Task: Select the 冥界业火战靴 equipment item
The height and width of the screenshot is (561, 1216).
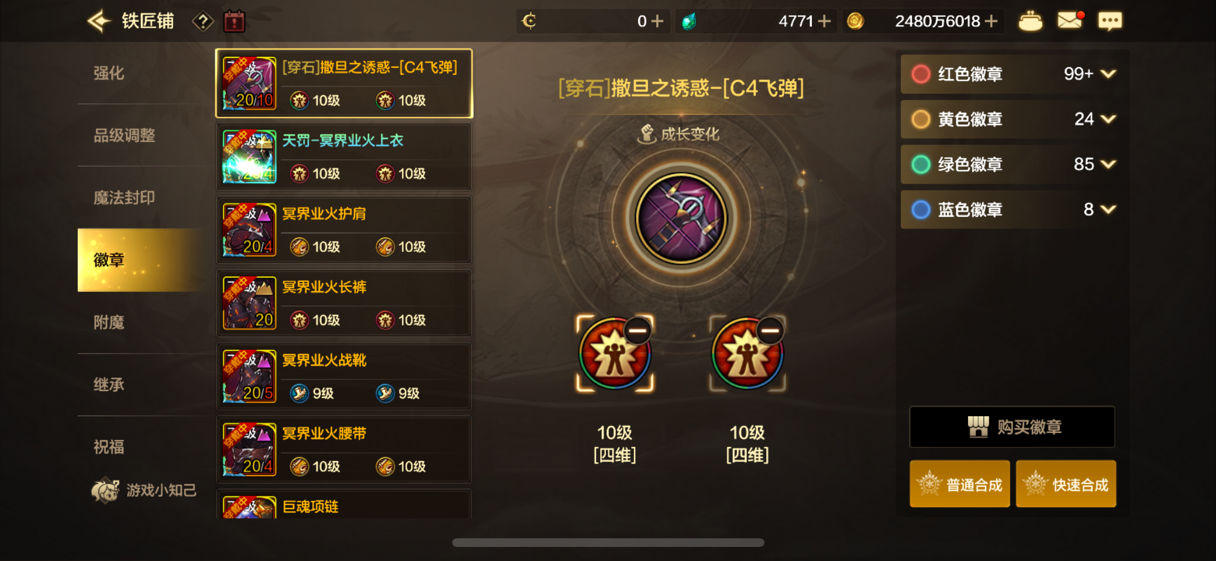Action: [344, 377]
